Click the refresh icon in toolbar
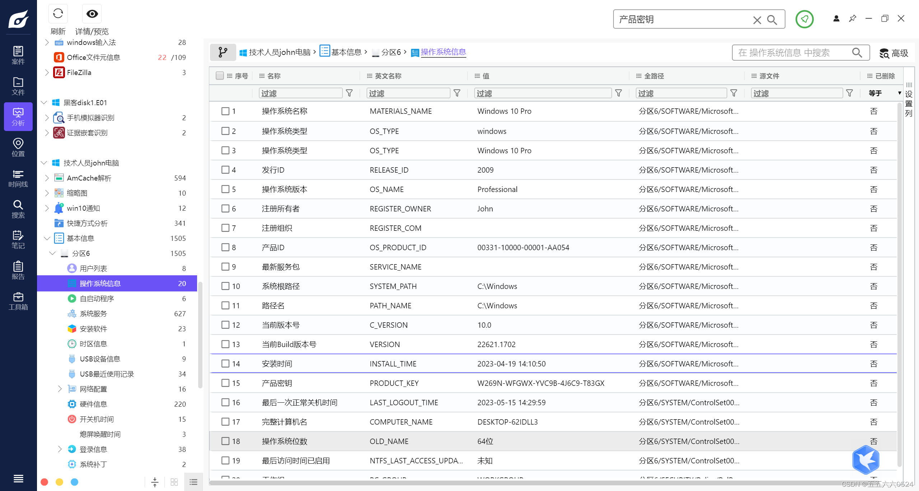Viewport: 919px width, 491px height. tap(58, 14)
